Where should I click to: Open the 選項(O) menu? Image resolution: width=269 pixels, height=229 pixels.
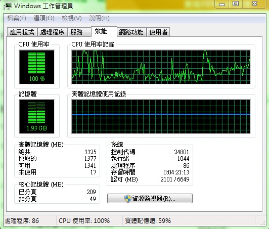point(44,18)
